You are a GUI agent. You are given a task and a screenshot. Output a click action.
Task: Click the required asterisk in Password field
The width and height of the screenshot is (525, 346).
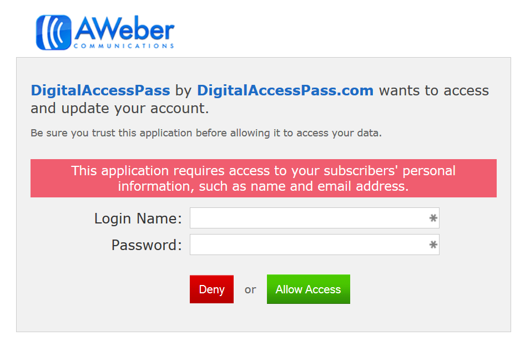click(x=433, y=245)
